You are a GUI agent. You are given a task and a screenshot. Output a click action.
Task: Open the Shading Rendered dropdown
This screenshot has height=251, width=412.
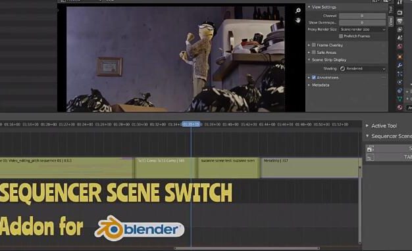[363, 68]
